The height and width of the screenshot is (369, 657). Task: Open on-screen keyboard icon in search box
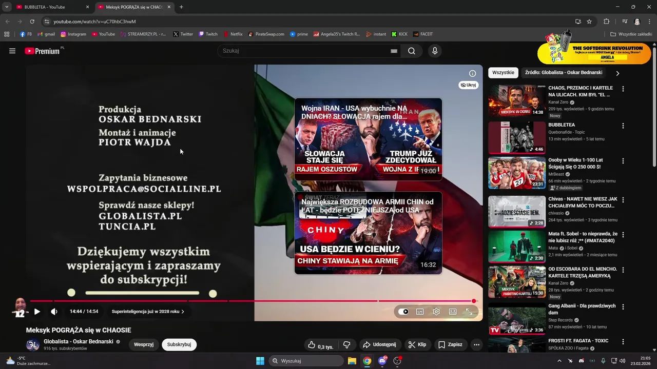point(394,51)
